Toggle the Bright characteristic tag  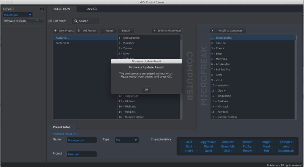(266, 142)
